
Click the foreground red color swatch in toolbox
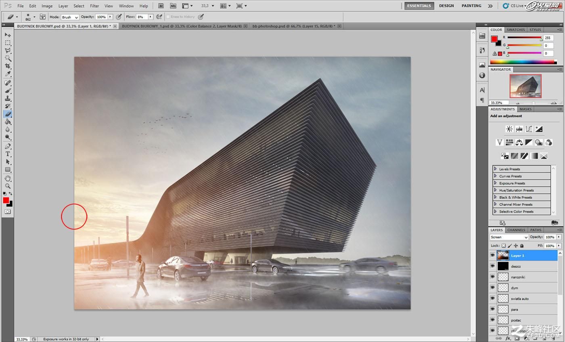pyautogui.click(x=6, y=200)
